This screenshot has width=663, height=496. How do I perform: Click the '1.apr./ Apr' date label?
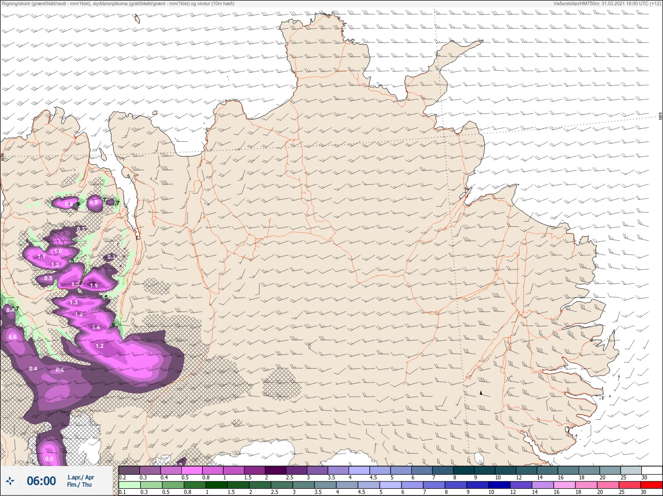click(80, 477)
